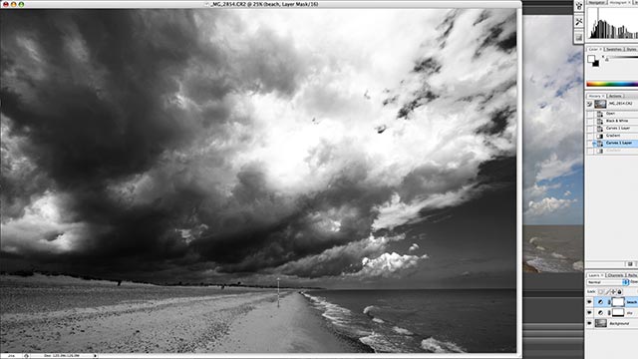Click the crossed tools dock icon
Image resolution: width=638 pixels, height=359 pixels.
(578, 22)
